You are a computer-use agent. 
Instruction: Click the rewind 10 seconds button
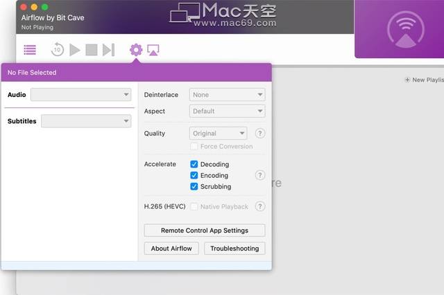click(x=57, y=50)
